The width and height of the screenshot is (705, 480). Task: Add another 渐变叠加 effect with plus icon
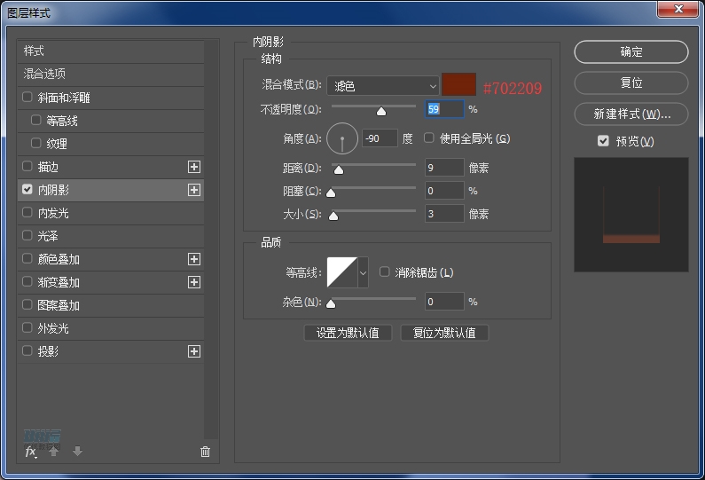[x=194, y=282]
